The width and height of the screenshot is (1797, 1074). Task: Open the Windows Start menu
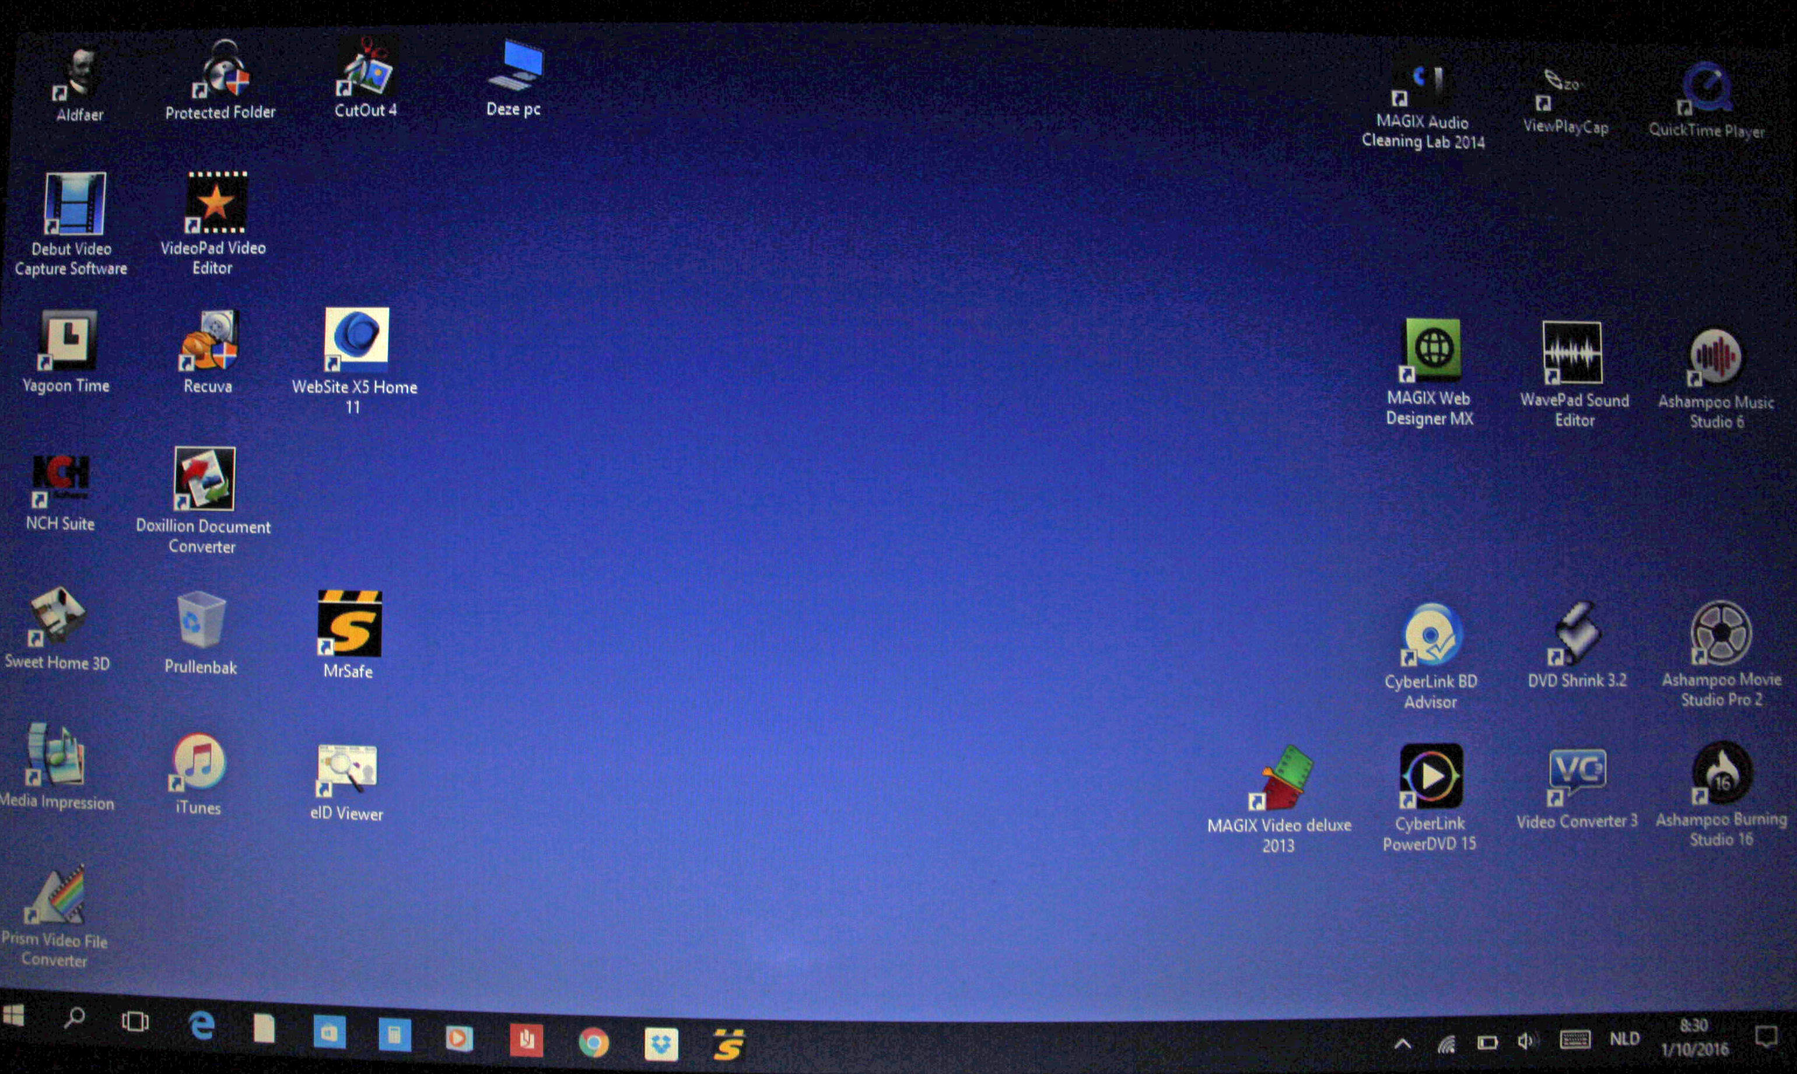tap(13, 1015)
